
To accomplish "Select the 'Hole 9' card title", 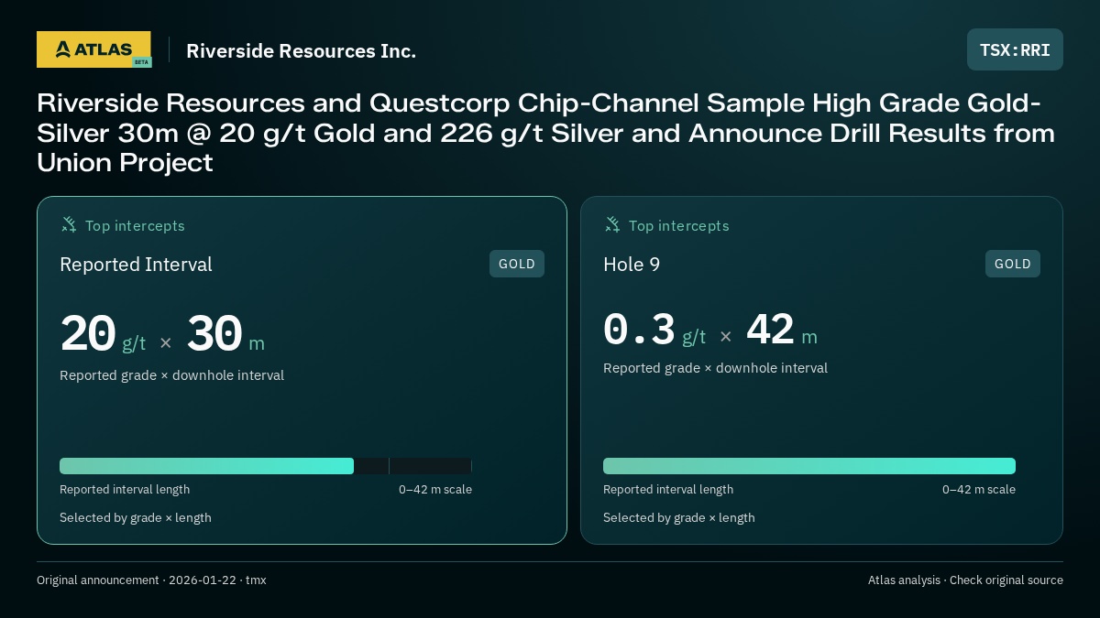I will [632, 265].
